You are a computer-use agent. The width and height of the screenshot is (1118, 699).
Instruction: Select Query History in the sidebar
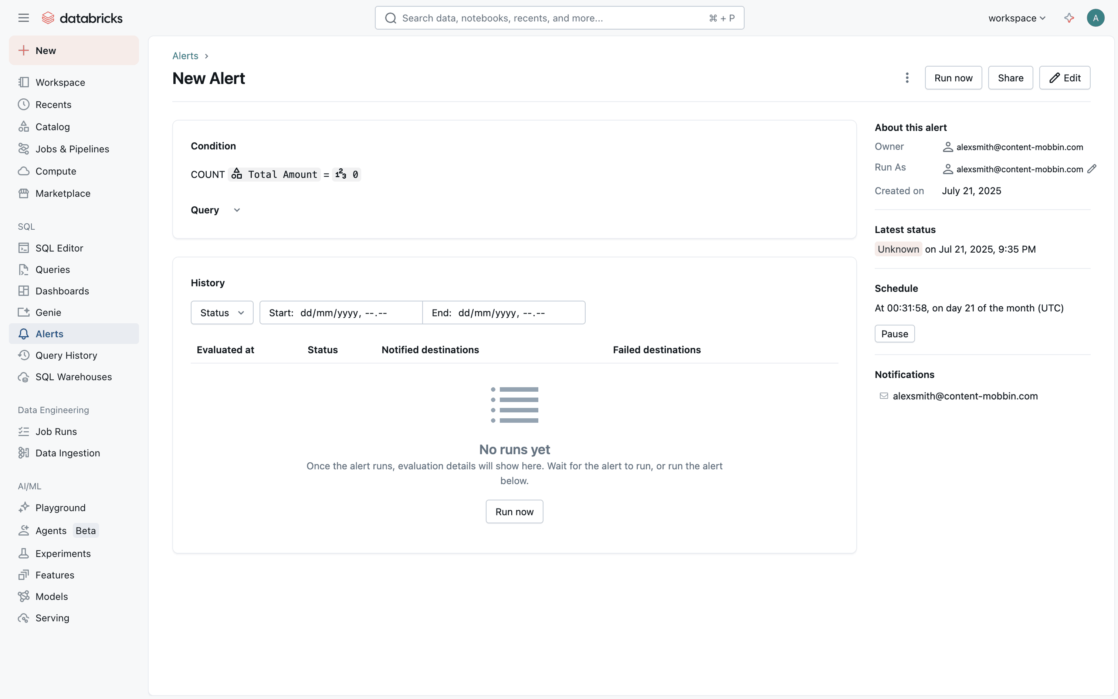[66, 355]
